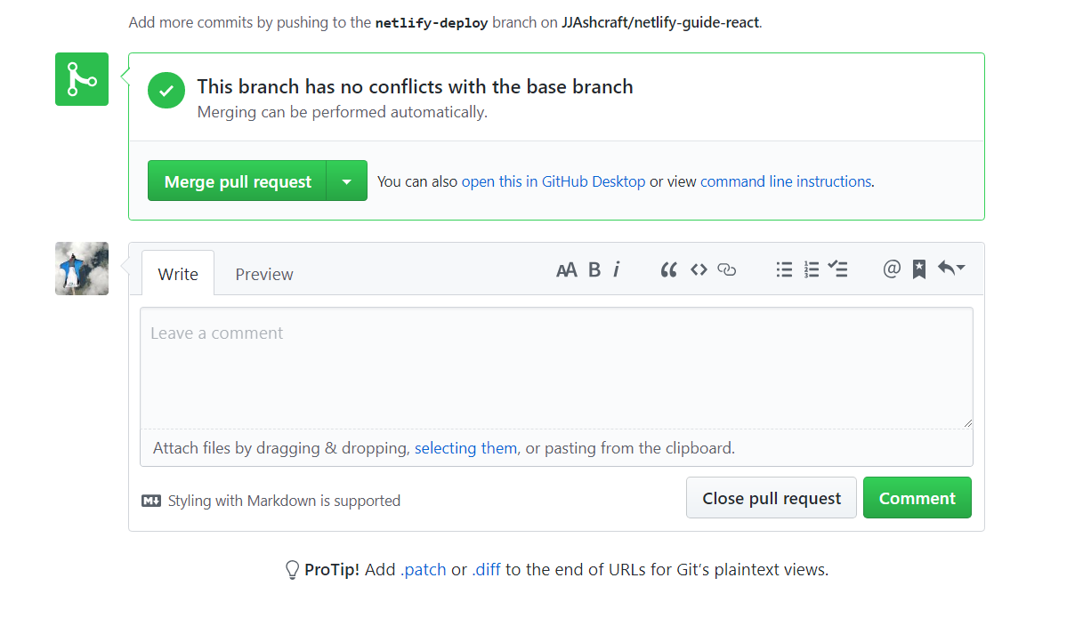Click the header text size icon
The height and width of the screenshot is (618, 1083).
[x=566, y=270]
